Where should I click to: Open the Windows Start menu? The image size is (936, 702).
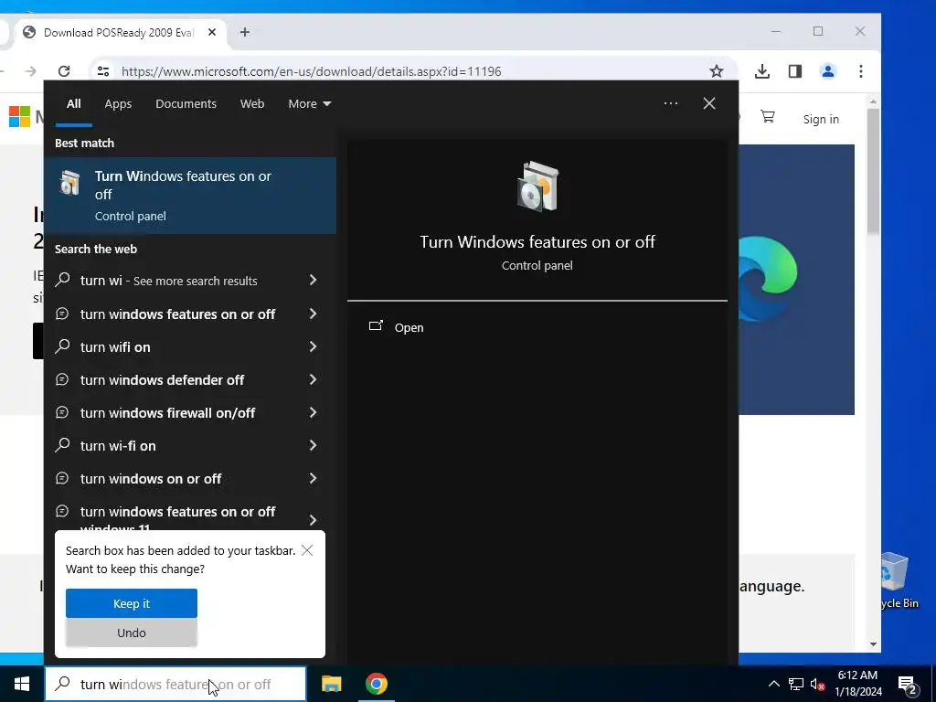(22, 684)
